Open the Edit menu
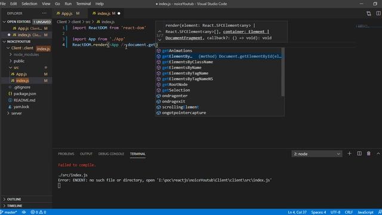382x215 pixels. point(13,4)
